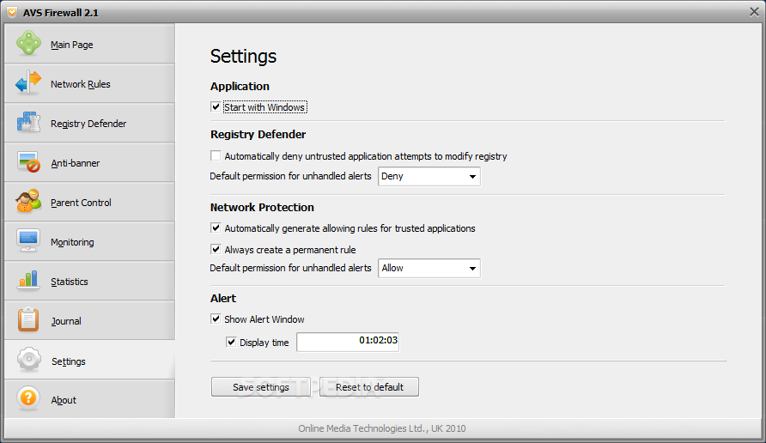766x443 pixels.
Task: Toggle the Display time checkbox
Action: tap(231, 343)
